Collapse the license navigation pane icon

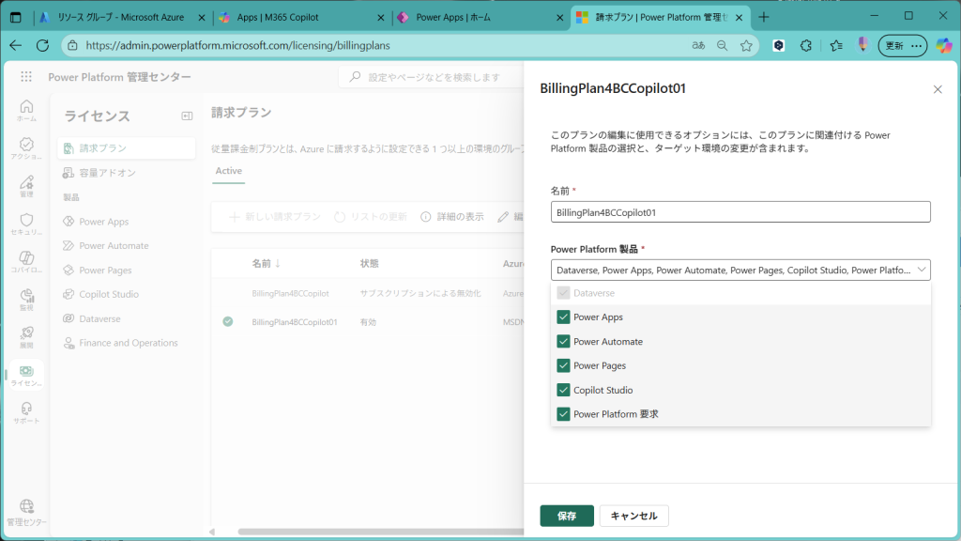tap(187, 116)
